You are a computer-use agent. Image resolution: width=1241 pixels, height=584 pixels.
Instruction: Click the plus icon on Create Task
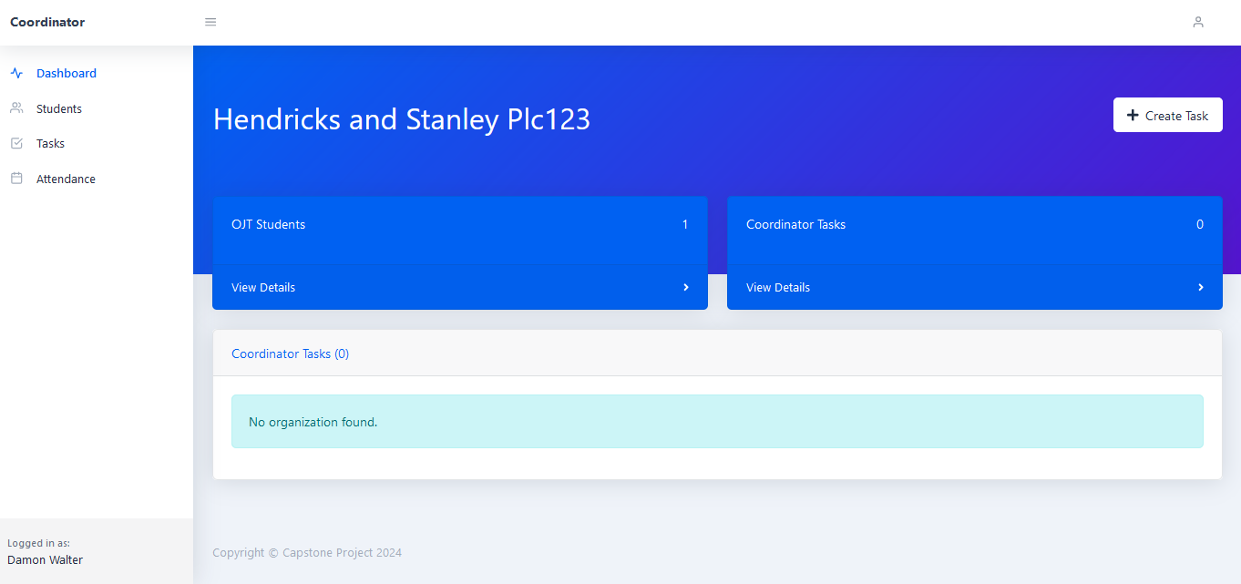click(x=1133, y=115)
